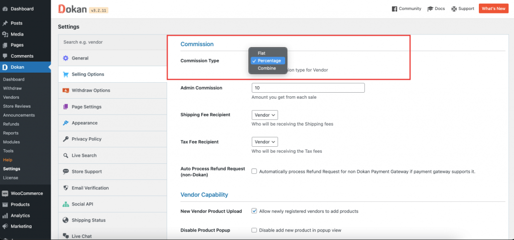This screenshot has width=514, height=240.
Task: Click the Posts pin icon
Action: point(5,23)
